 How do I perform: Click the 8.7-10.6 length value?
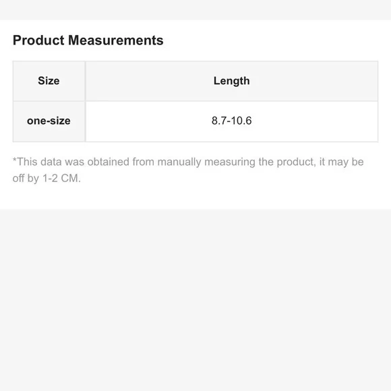pos(232,121)
